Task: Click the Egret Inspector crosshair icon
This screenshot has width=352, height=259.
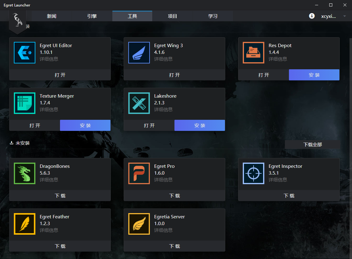Action: [x=254, y=173]
